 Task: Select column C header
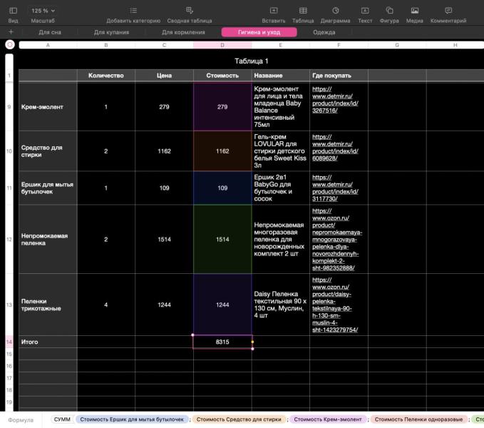164,45
